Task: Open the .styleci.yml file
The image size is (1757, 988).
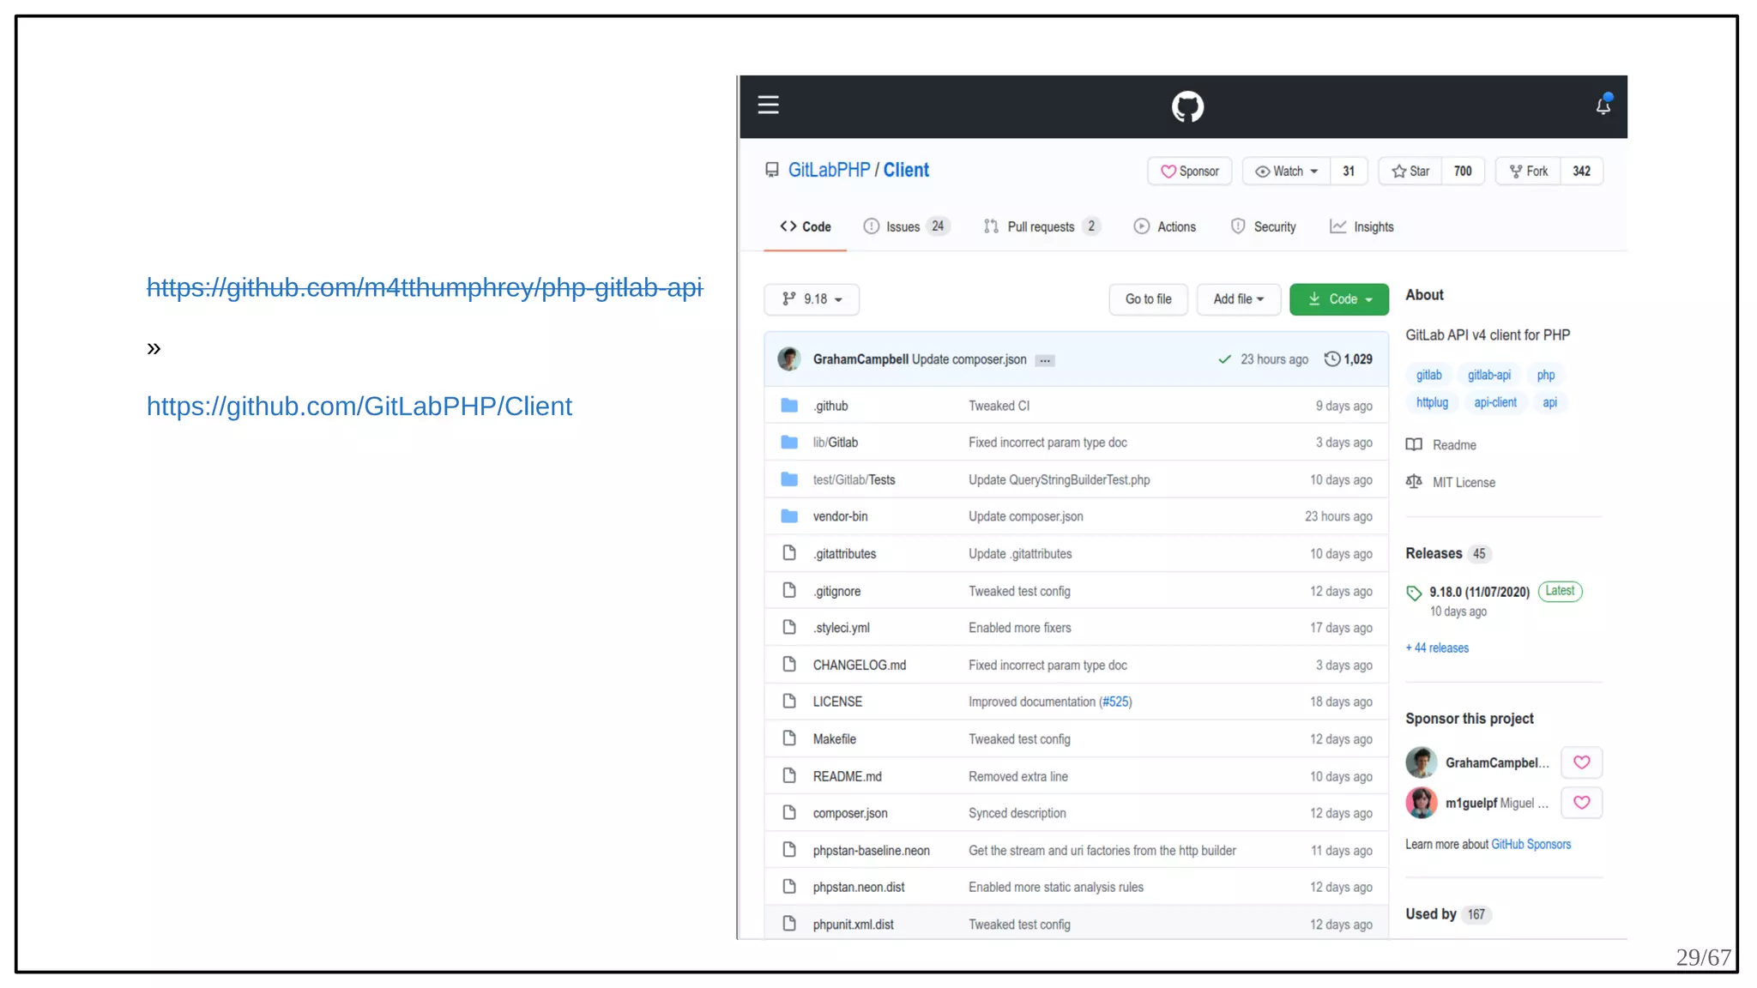Action: (x=841, y=628)
